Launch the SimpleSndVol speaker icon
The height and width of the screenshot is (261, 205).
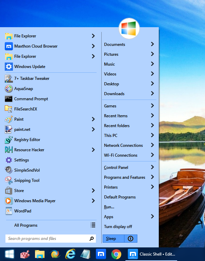click(8, 170)
